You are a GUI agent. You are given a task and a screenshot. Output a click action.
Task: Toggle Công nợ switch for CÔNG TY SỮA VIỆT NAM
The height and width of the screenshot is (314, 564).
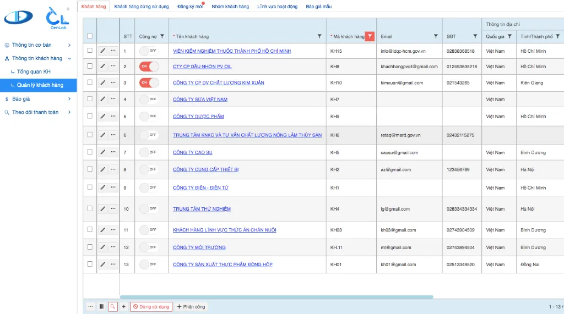(x=149, y=99)
